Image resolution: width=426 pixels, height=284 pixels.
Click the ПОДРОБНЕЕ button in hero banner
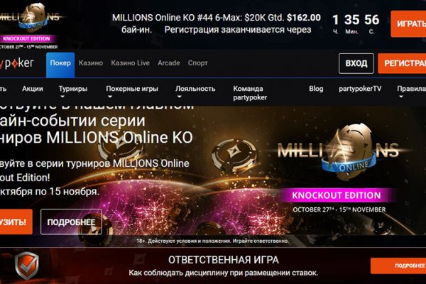(x=71, y=222)
